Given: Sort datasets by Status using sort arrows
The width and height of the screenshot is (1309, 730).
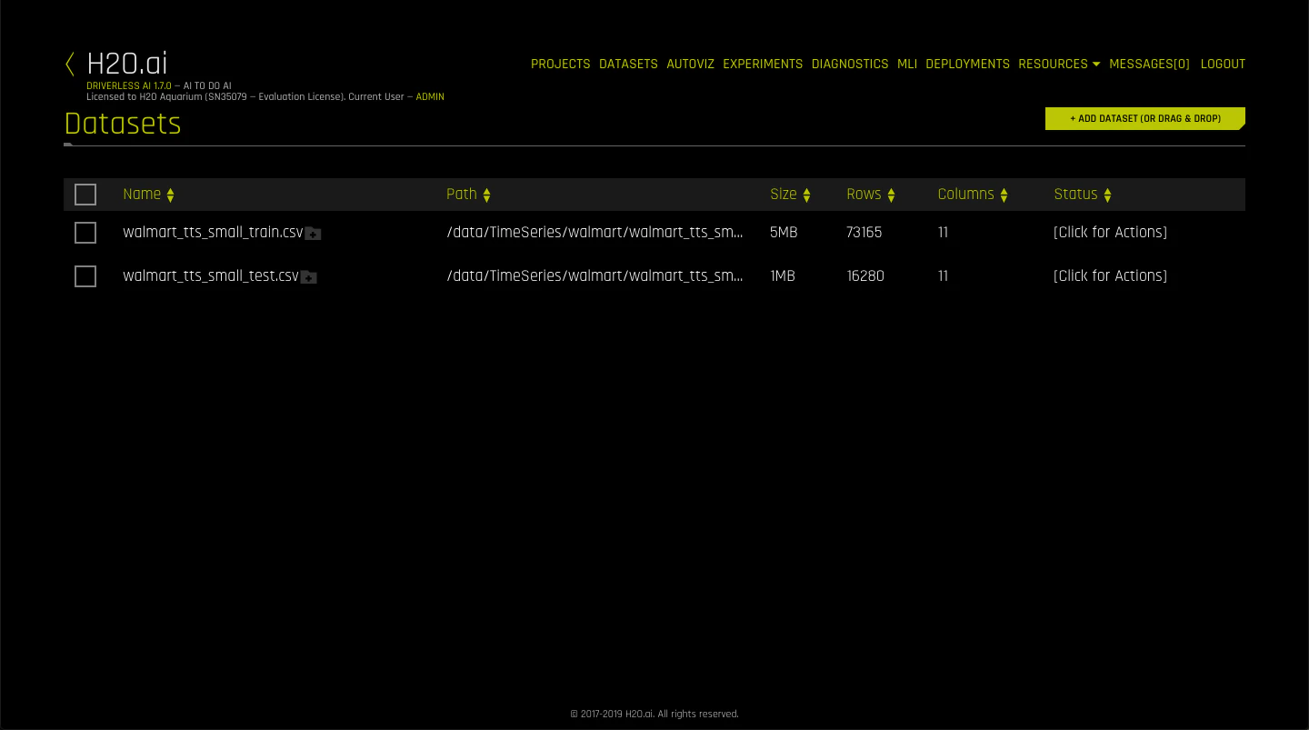Looking at the screenshot, I should pyautogui.click(x=1107, y=195).
